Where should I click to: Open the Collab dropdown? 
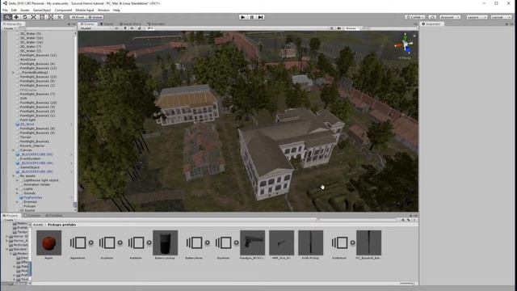(414, 17)
